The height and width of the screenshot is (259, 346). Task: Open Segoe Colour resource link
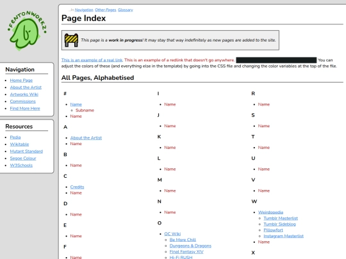tap(23, 159)
